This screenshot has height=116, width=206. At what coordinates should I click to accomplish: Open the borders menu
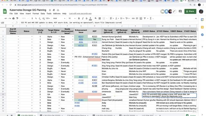tap(100, 18)
